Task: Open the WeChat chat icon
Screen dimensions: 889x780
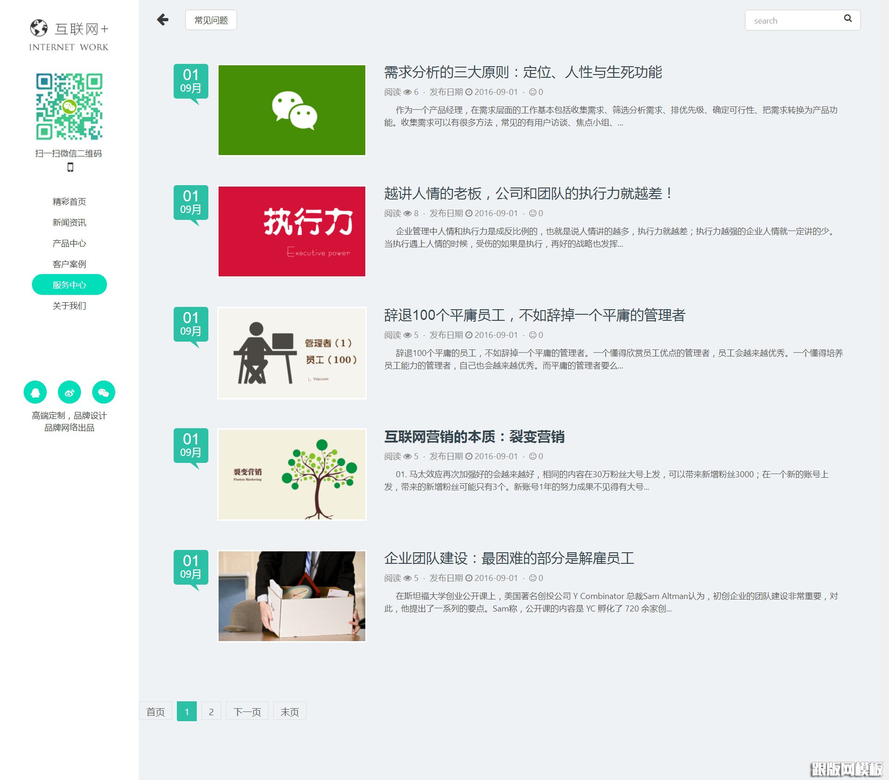Action: tap(103, 392)
